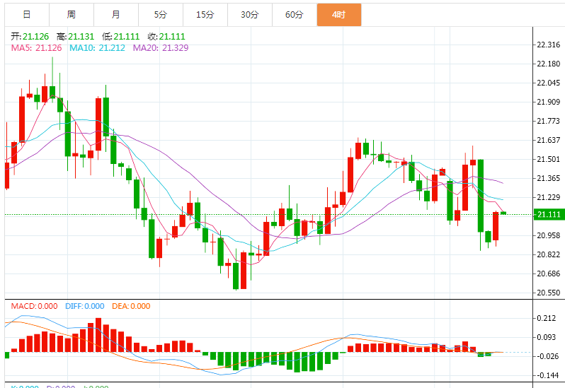The width and height of the screenshot is (565, 388).
Task: Click the 20.686 price axis label
Action: [549, 274]
